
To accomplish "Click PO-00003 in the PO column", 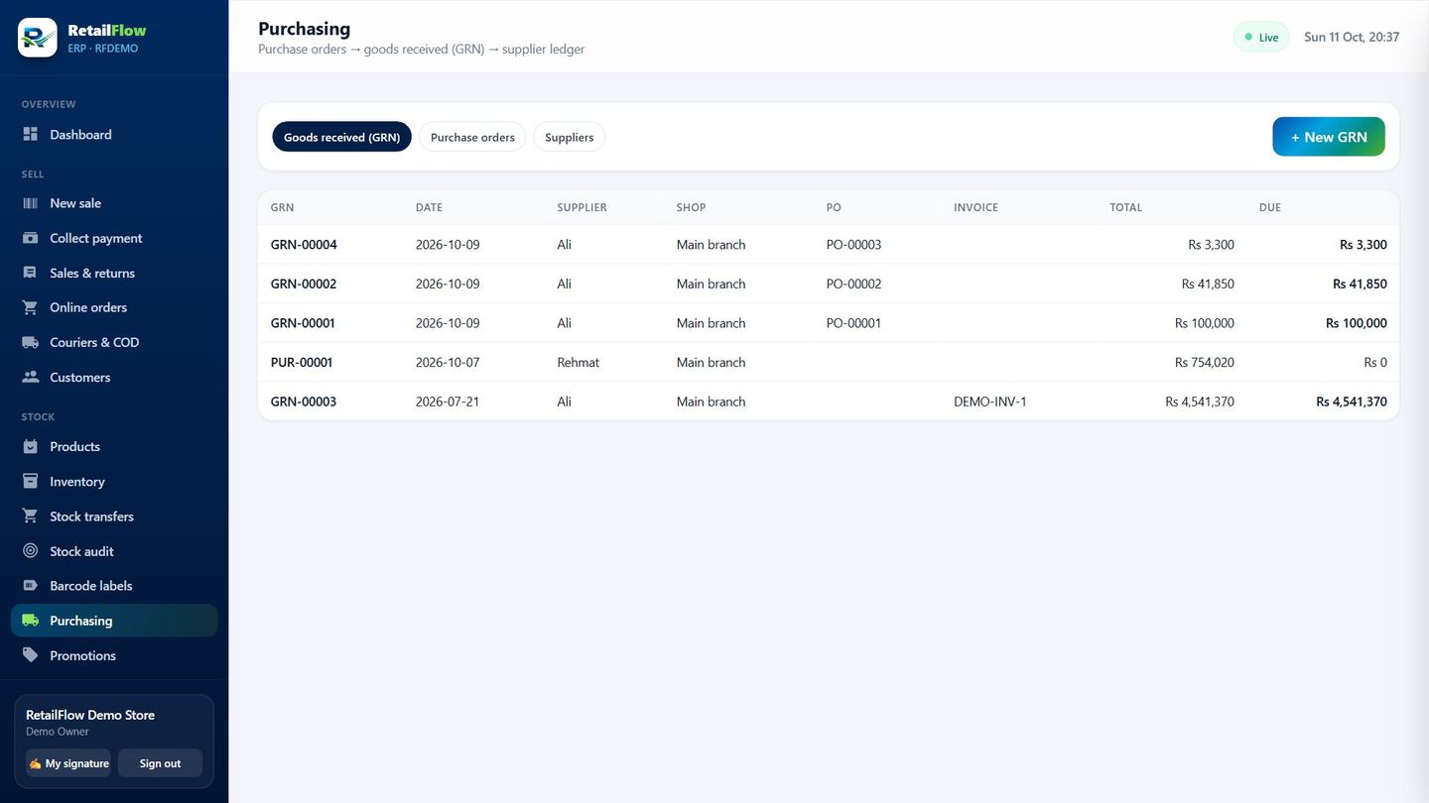I will click(x=853, y=244).
